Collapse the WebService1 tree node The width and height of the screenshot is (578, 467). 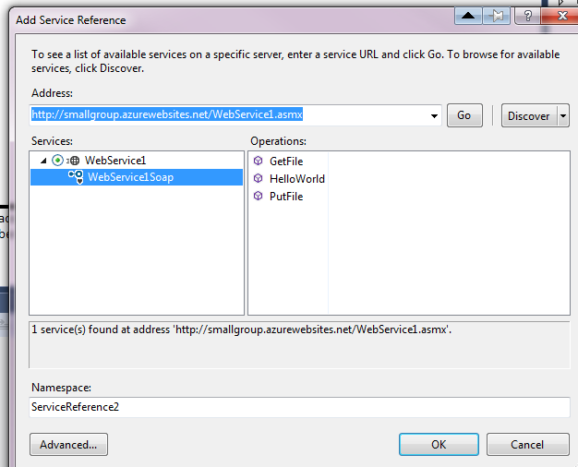point(44,161)
